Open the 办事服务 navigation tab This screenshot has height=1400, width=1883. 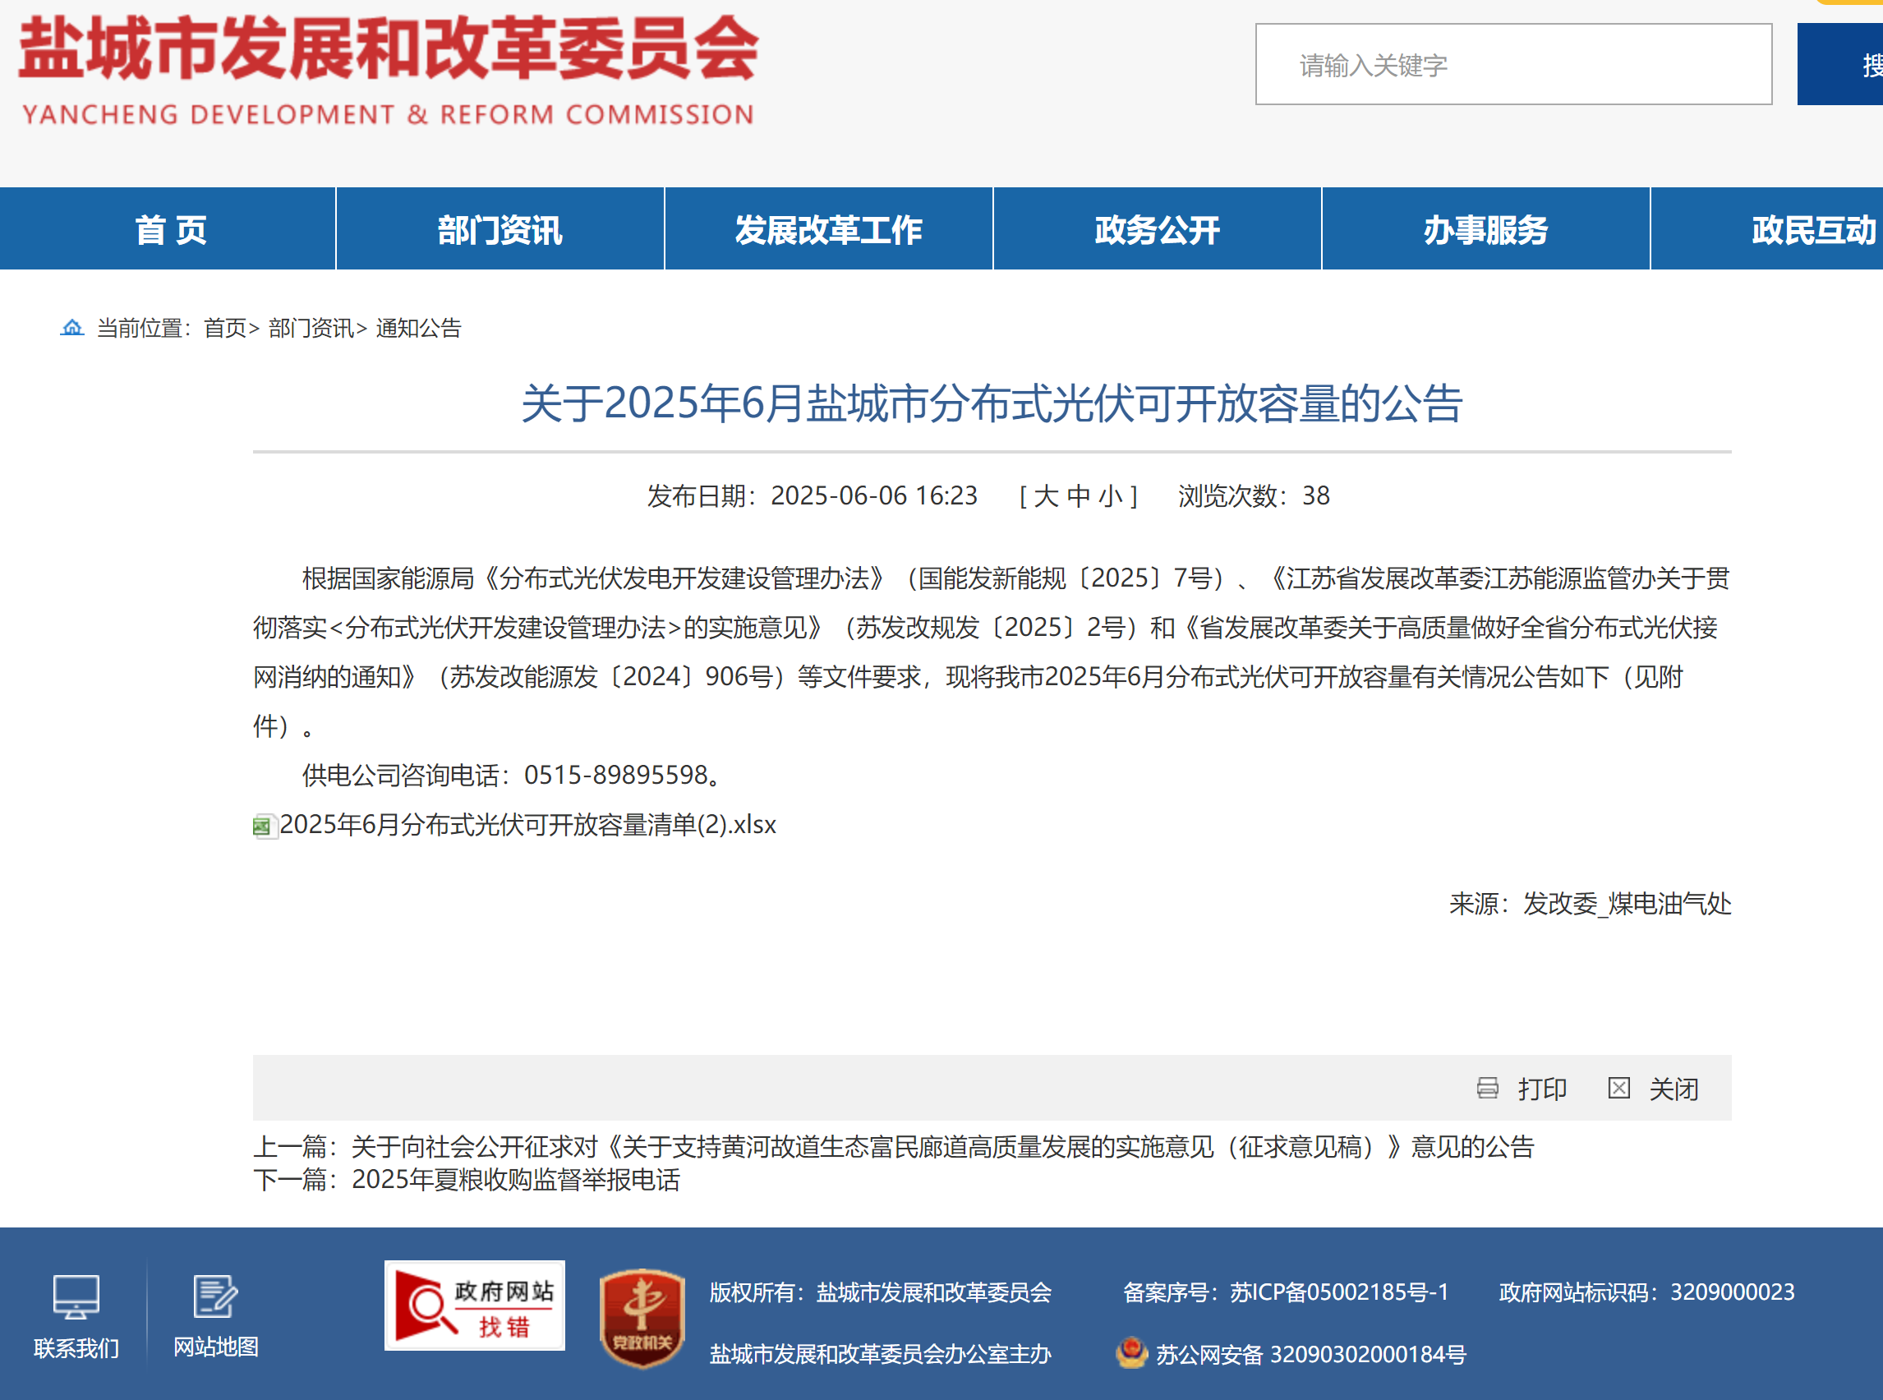click(x=1486, y=228)
